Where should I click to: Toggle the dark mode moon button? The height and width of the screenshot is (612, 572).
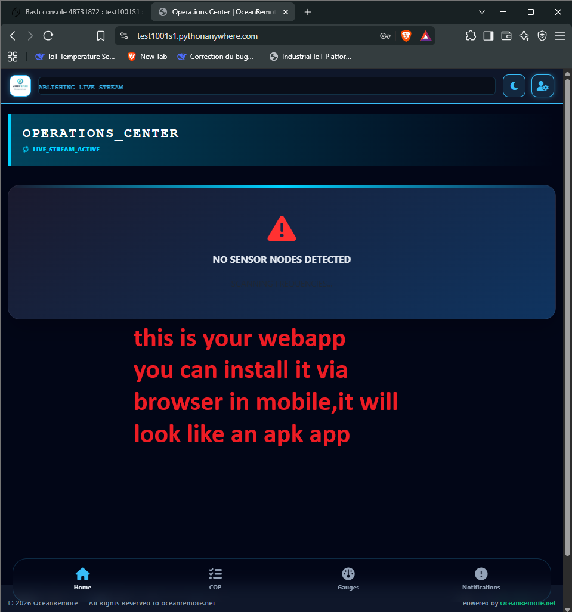coord(514,86)
